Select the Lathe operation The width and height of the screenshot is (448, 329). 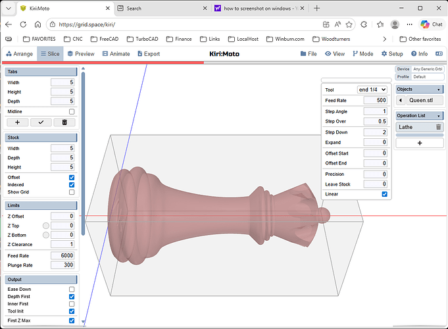[415, 127]
